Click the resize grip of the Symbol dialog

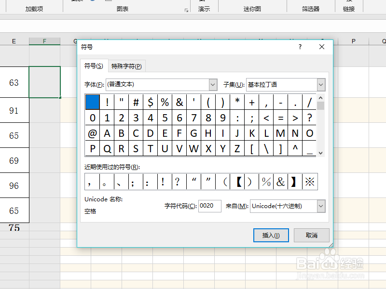pos(331,245)
